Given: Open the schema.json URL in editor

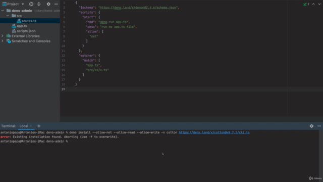Looking at the screenshot, I should pos(138,8).
